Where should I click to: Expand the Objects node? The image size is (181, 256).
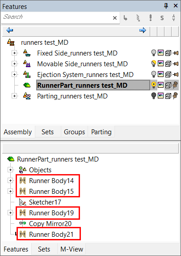click(10, 170)
